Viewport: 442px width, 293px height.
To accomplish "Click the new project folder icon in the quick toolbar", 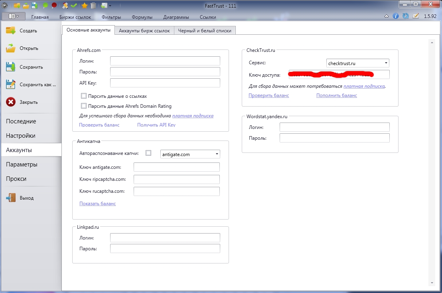I will click(17, 5).
